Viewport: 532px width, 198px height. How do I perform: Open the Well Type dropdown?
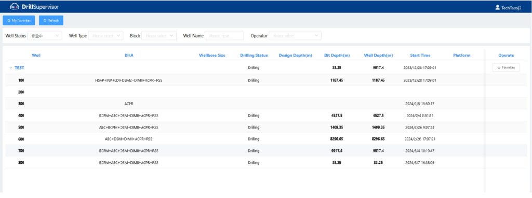pyautogui.click(x=105, y=36)
